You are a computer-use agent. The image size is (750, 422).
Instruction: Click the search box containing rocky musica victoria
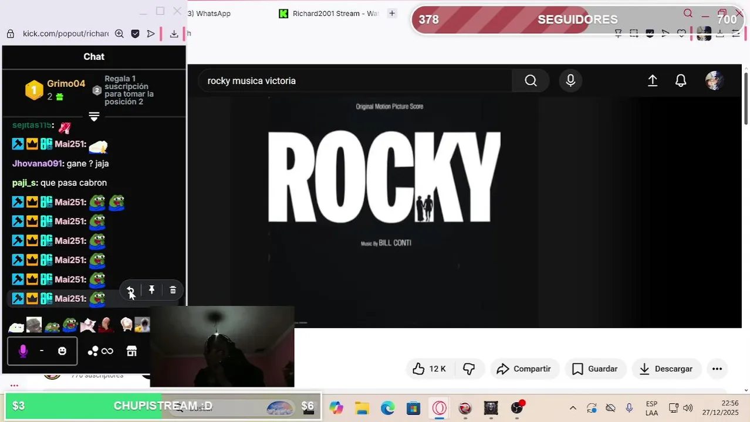[x=356, y=81]
